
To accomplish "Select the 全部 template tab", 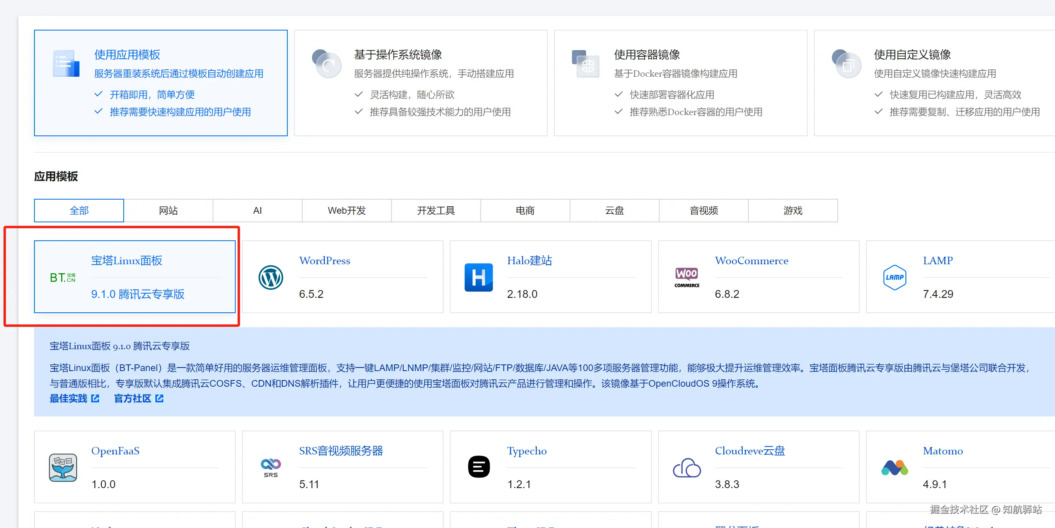I will pyautogui.click(x=79, y=211).
